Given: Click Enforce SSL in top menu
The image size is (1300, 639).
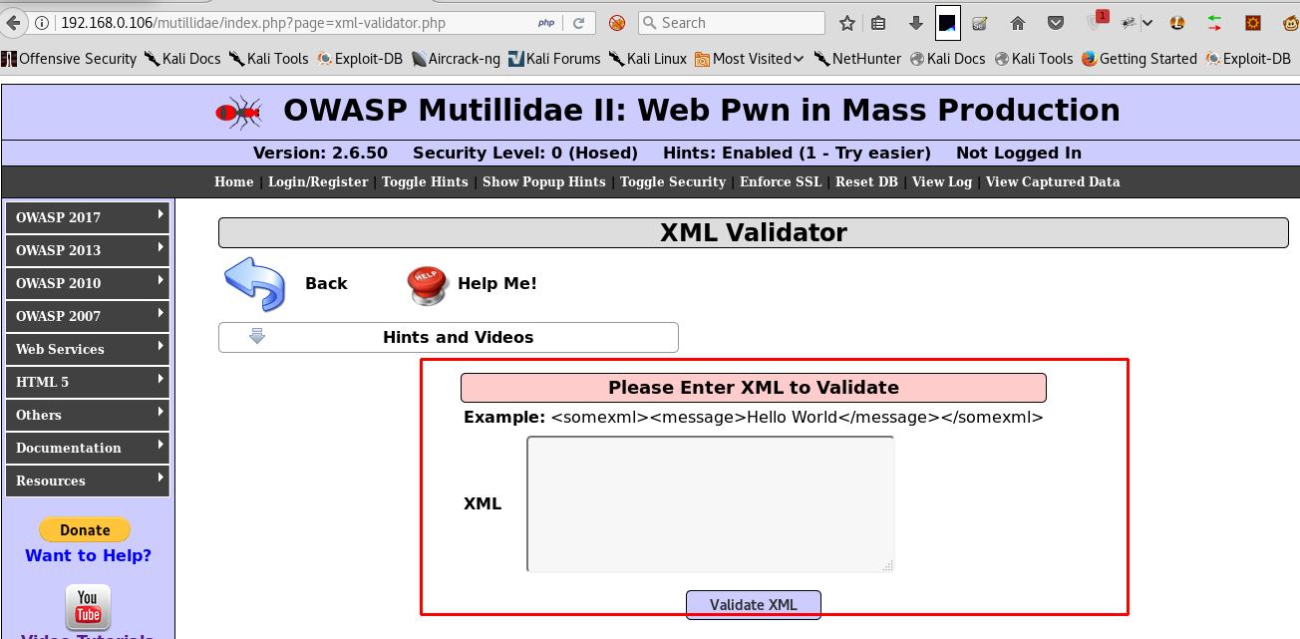Looking at the screenshot, I should (781, 181).
